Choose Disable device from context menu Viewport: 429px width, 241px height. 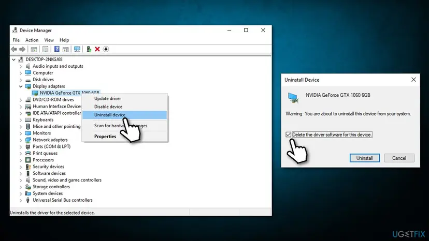pos(125,107)
